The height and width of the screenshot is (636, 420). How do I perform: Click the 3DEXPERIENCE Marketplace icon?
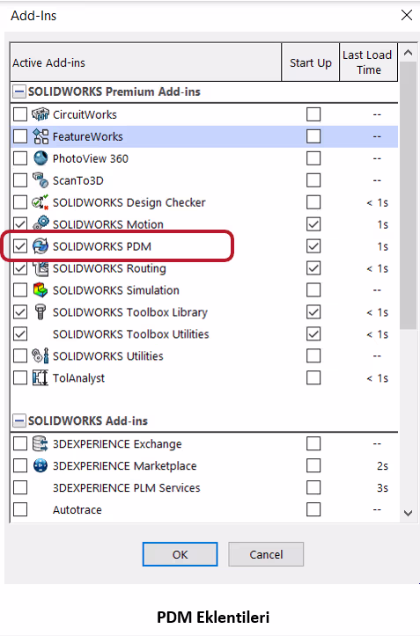[41, 465]
